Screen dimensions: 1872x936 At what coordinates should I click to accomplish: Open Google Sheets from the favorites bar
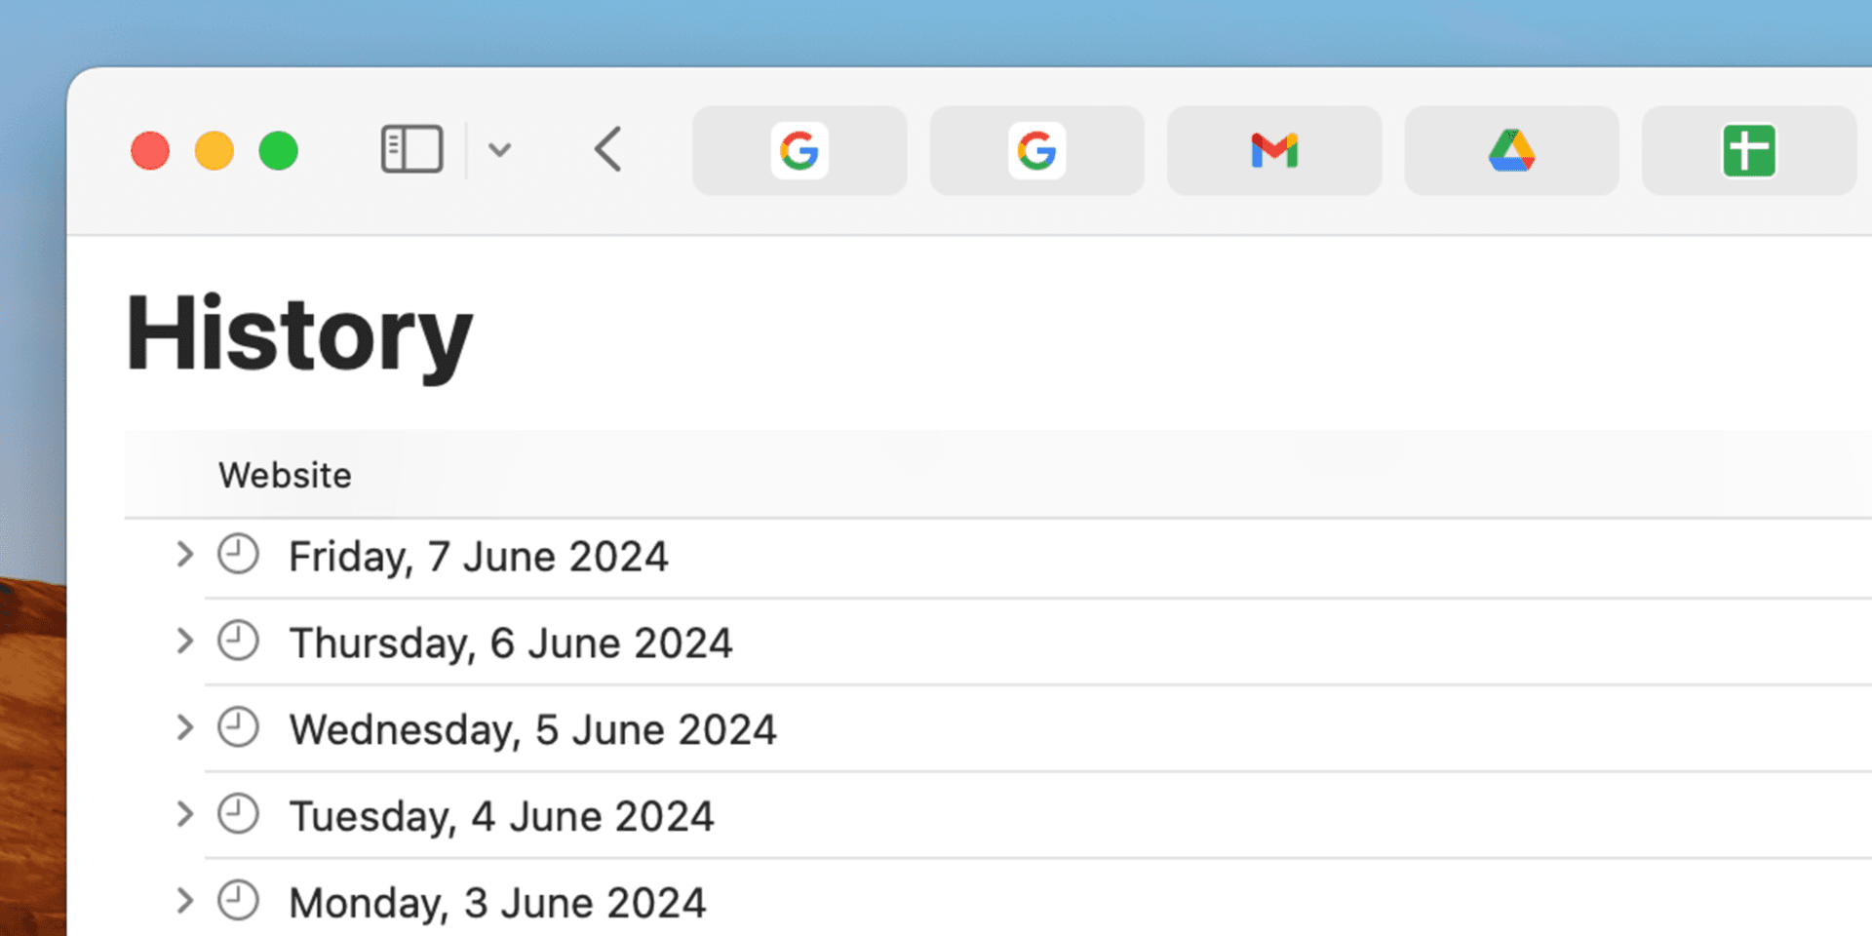(x=1748, y=150)
